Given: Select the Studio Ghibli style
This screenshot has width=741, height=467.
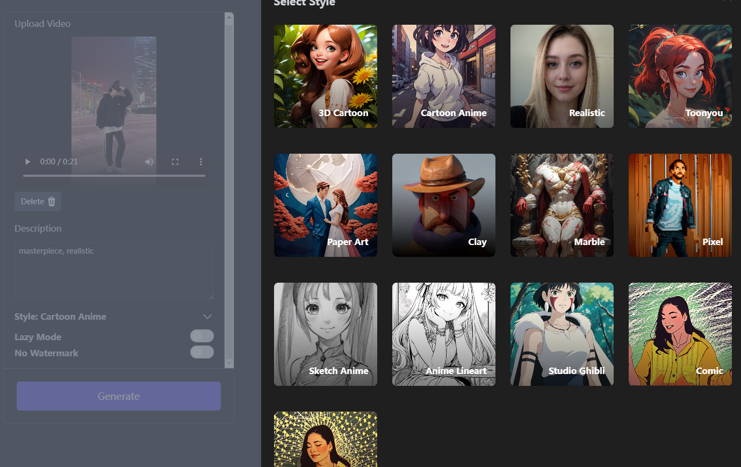Looking at the screenshot, I should (x=562, y=334).
